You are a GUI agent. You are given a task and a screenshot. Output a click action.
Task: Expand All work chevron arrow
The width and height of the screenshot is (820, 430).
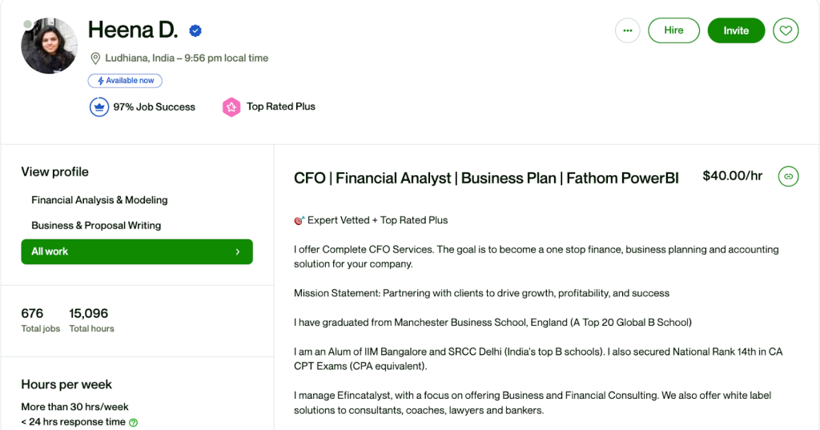(x=238, y=251)
